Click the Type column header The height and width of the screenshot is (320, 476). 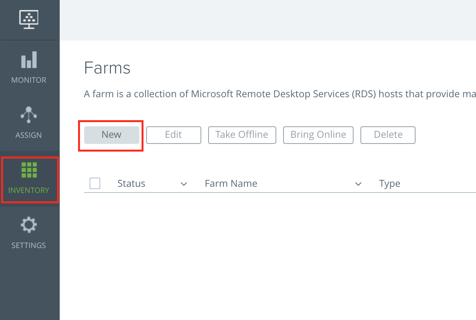[x=390, y=184]
